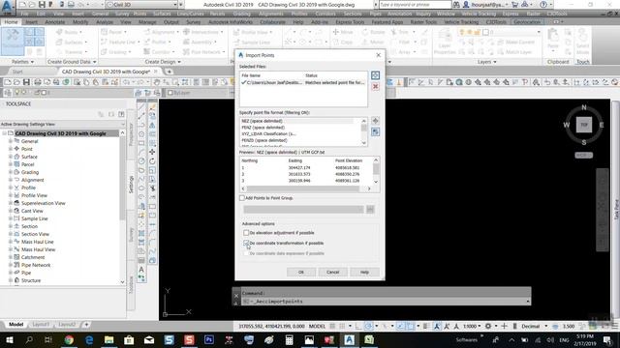This screenshot has height=348, width=620.
Task: Click the new layout plus icon beside Layout2
Action: tap(86, 325)
